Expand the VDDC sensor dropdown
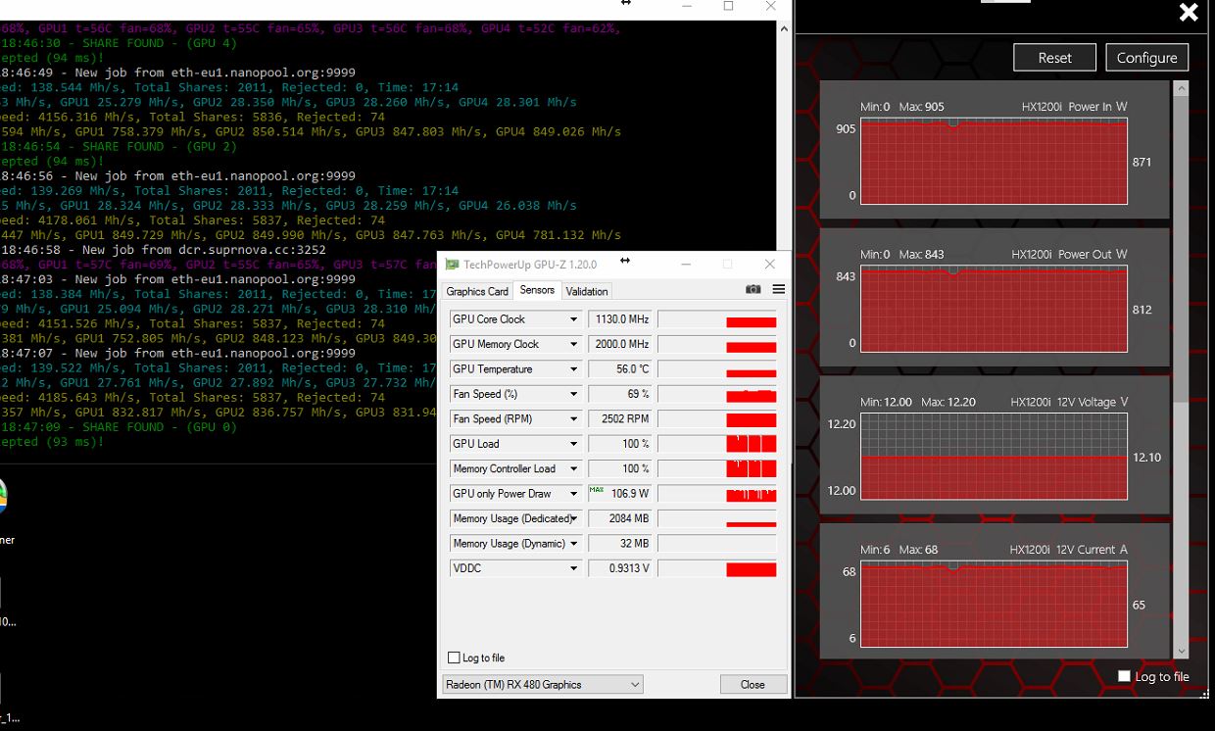This screenshot has height=731, width=1215. (574, 568)
